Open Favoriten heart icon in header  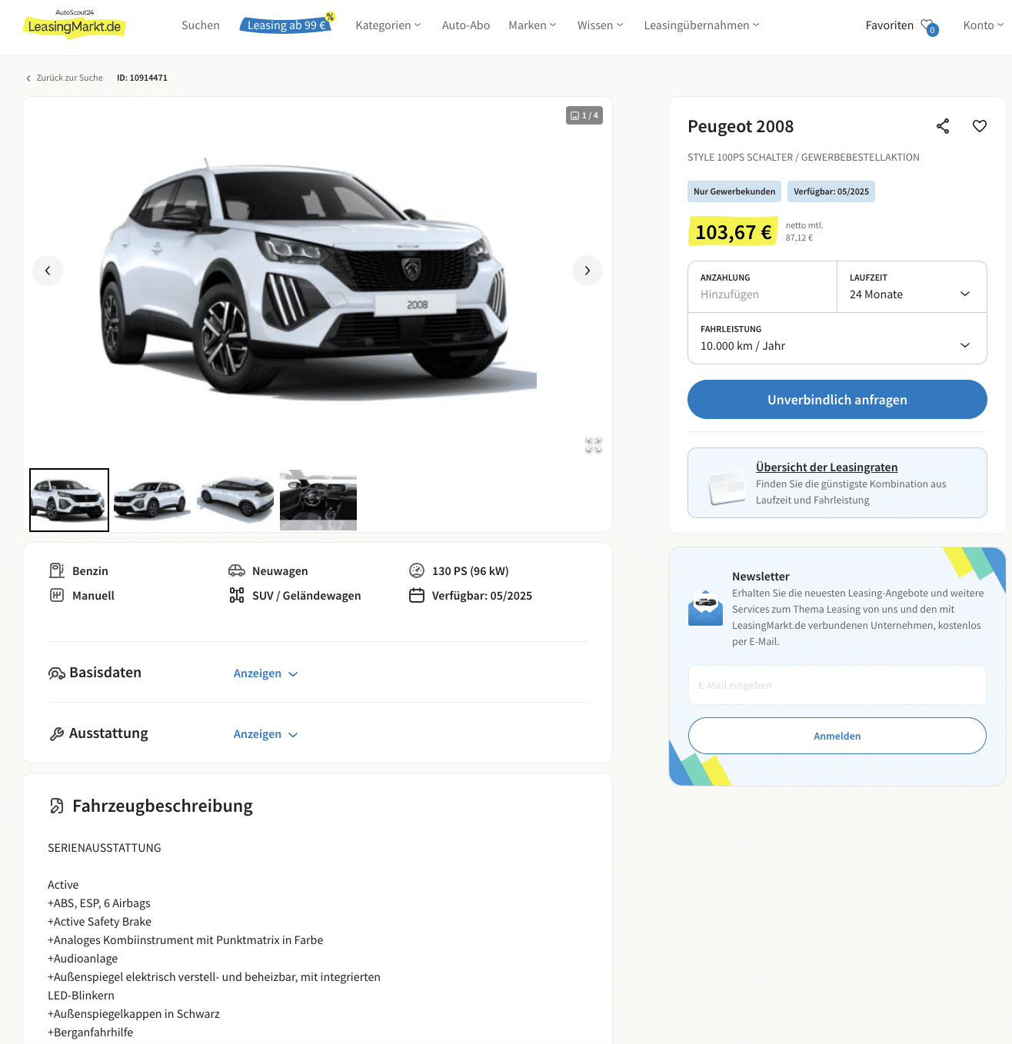pos(929,26)
